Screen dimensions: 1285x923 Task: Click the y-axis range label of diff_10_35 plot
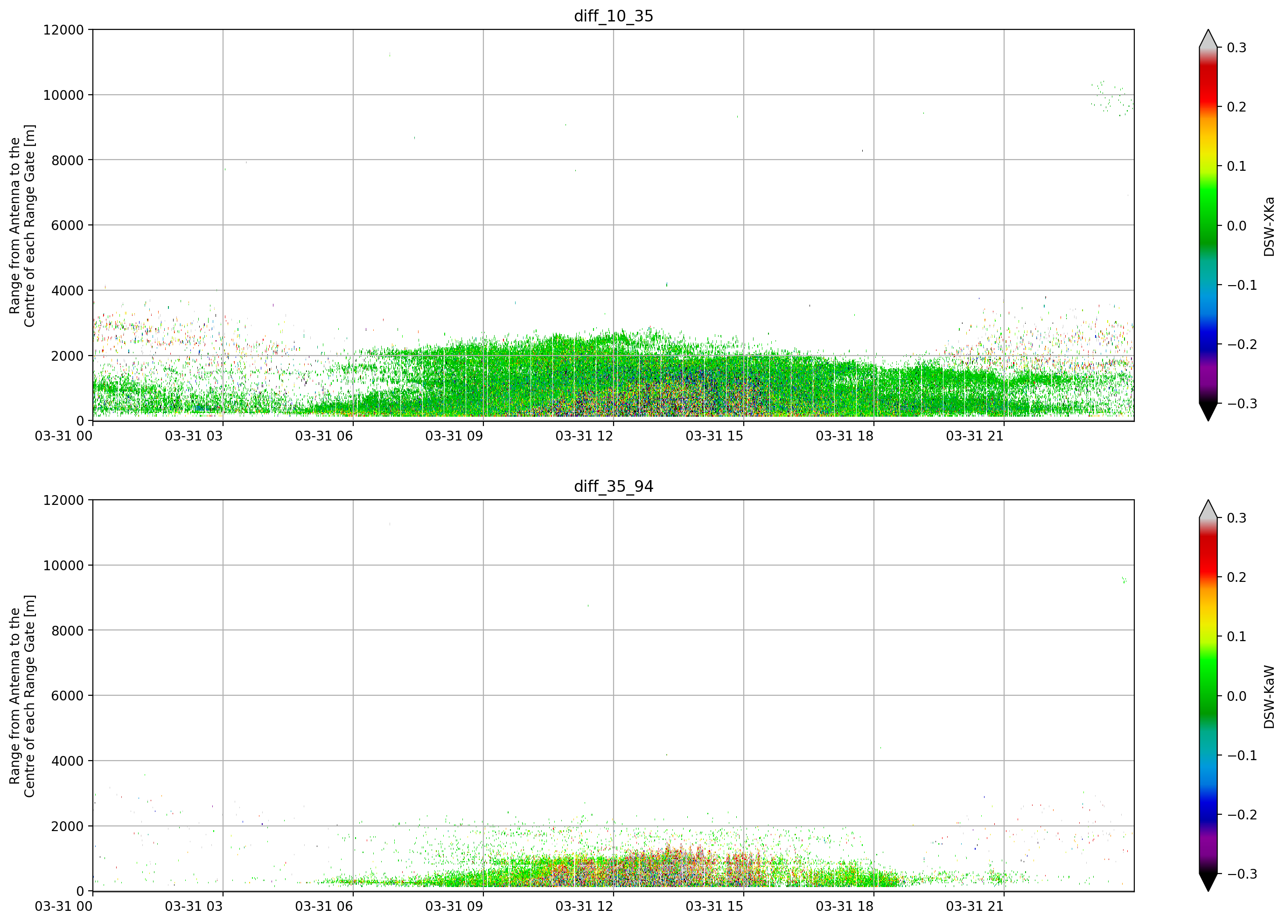22,225
